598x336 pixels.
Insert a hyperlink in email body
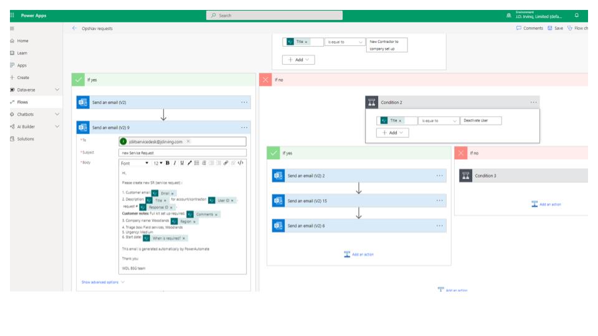click(225, 163)
